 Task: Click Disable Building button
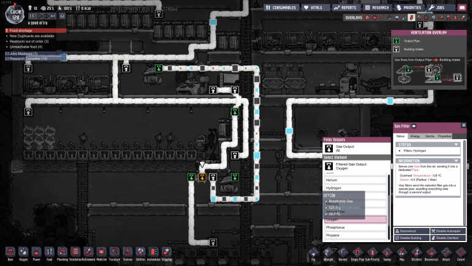412,238
